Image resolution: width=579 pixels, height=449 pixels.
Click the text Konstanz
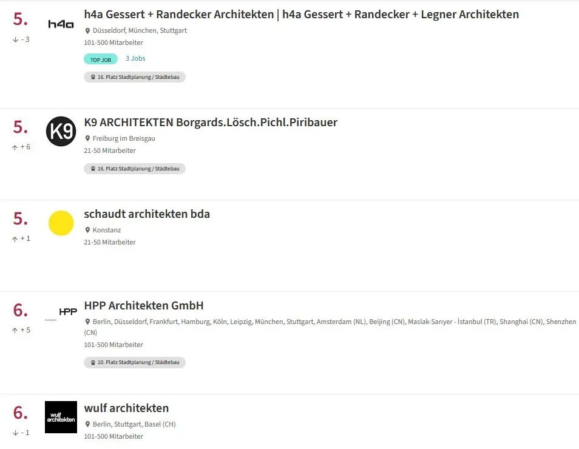click(x=107, y=230)
